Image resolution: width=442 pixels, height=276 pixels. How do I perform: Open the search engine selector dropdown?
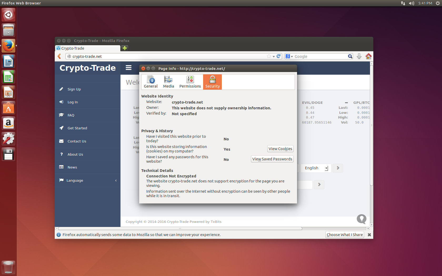click(289, 57)
